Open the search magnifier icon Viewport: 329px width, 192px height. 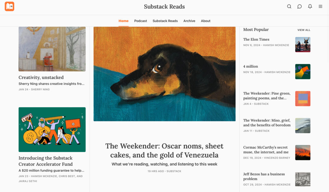coord(289,6)
